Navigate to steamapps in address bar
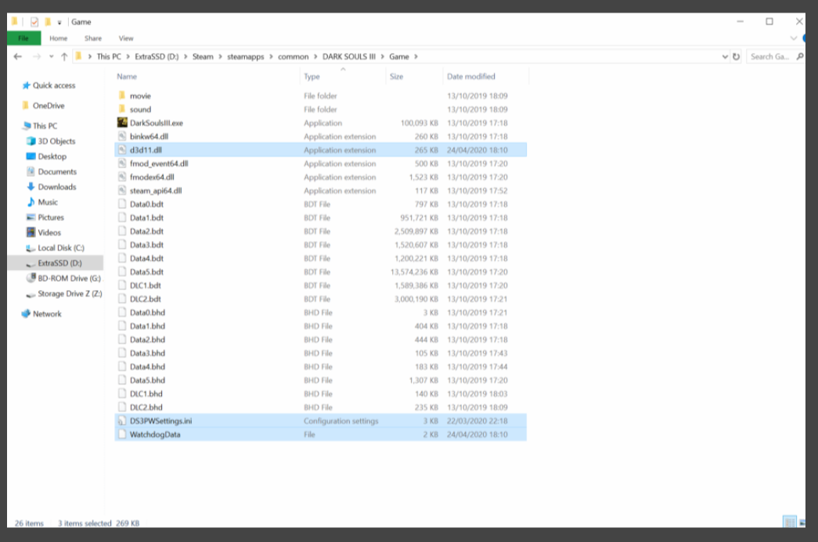 246,56
